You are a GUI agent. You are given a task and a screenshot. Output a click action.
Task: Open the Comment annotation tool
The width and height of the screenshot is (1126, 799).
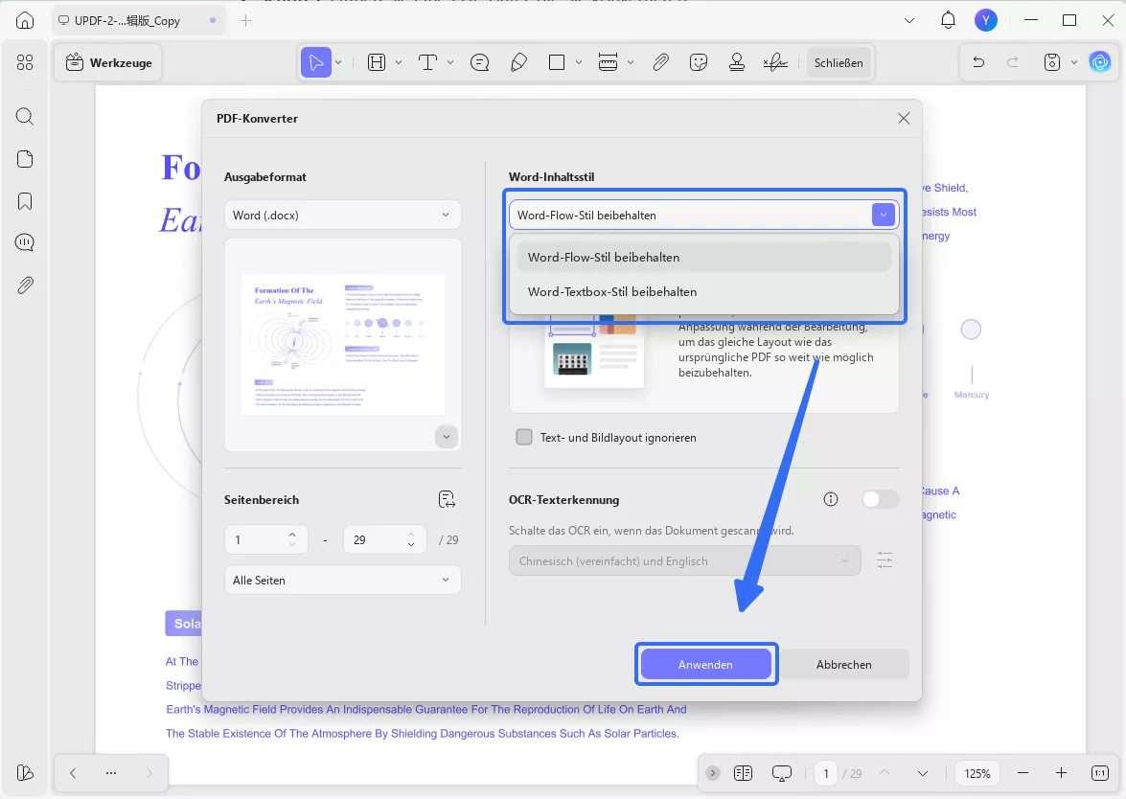click(x=479, y=61)
